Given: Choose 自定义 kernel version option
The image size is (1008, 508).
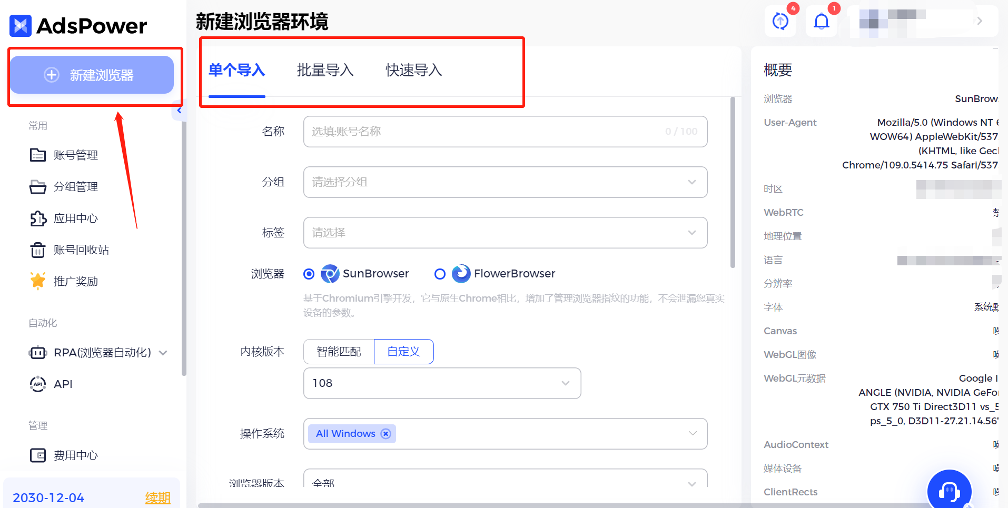Looking at the screenshot, I should point(404,352).
